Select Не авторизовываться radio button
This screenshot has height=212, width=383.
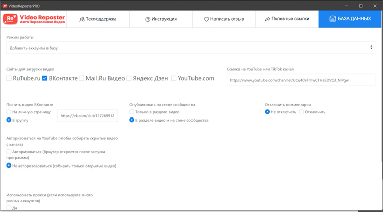coord(9,166)
